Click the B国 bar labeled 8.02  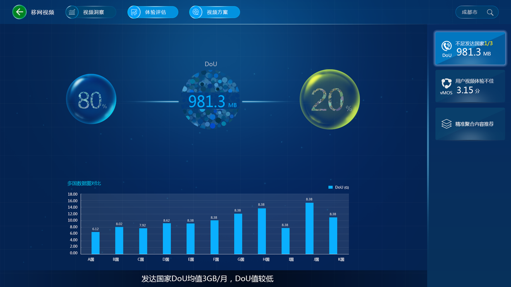point(119,241)
